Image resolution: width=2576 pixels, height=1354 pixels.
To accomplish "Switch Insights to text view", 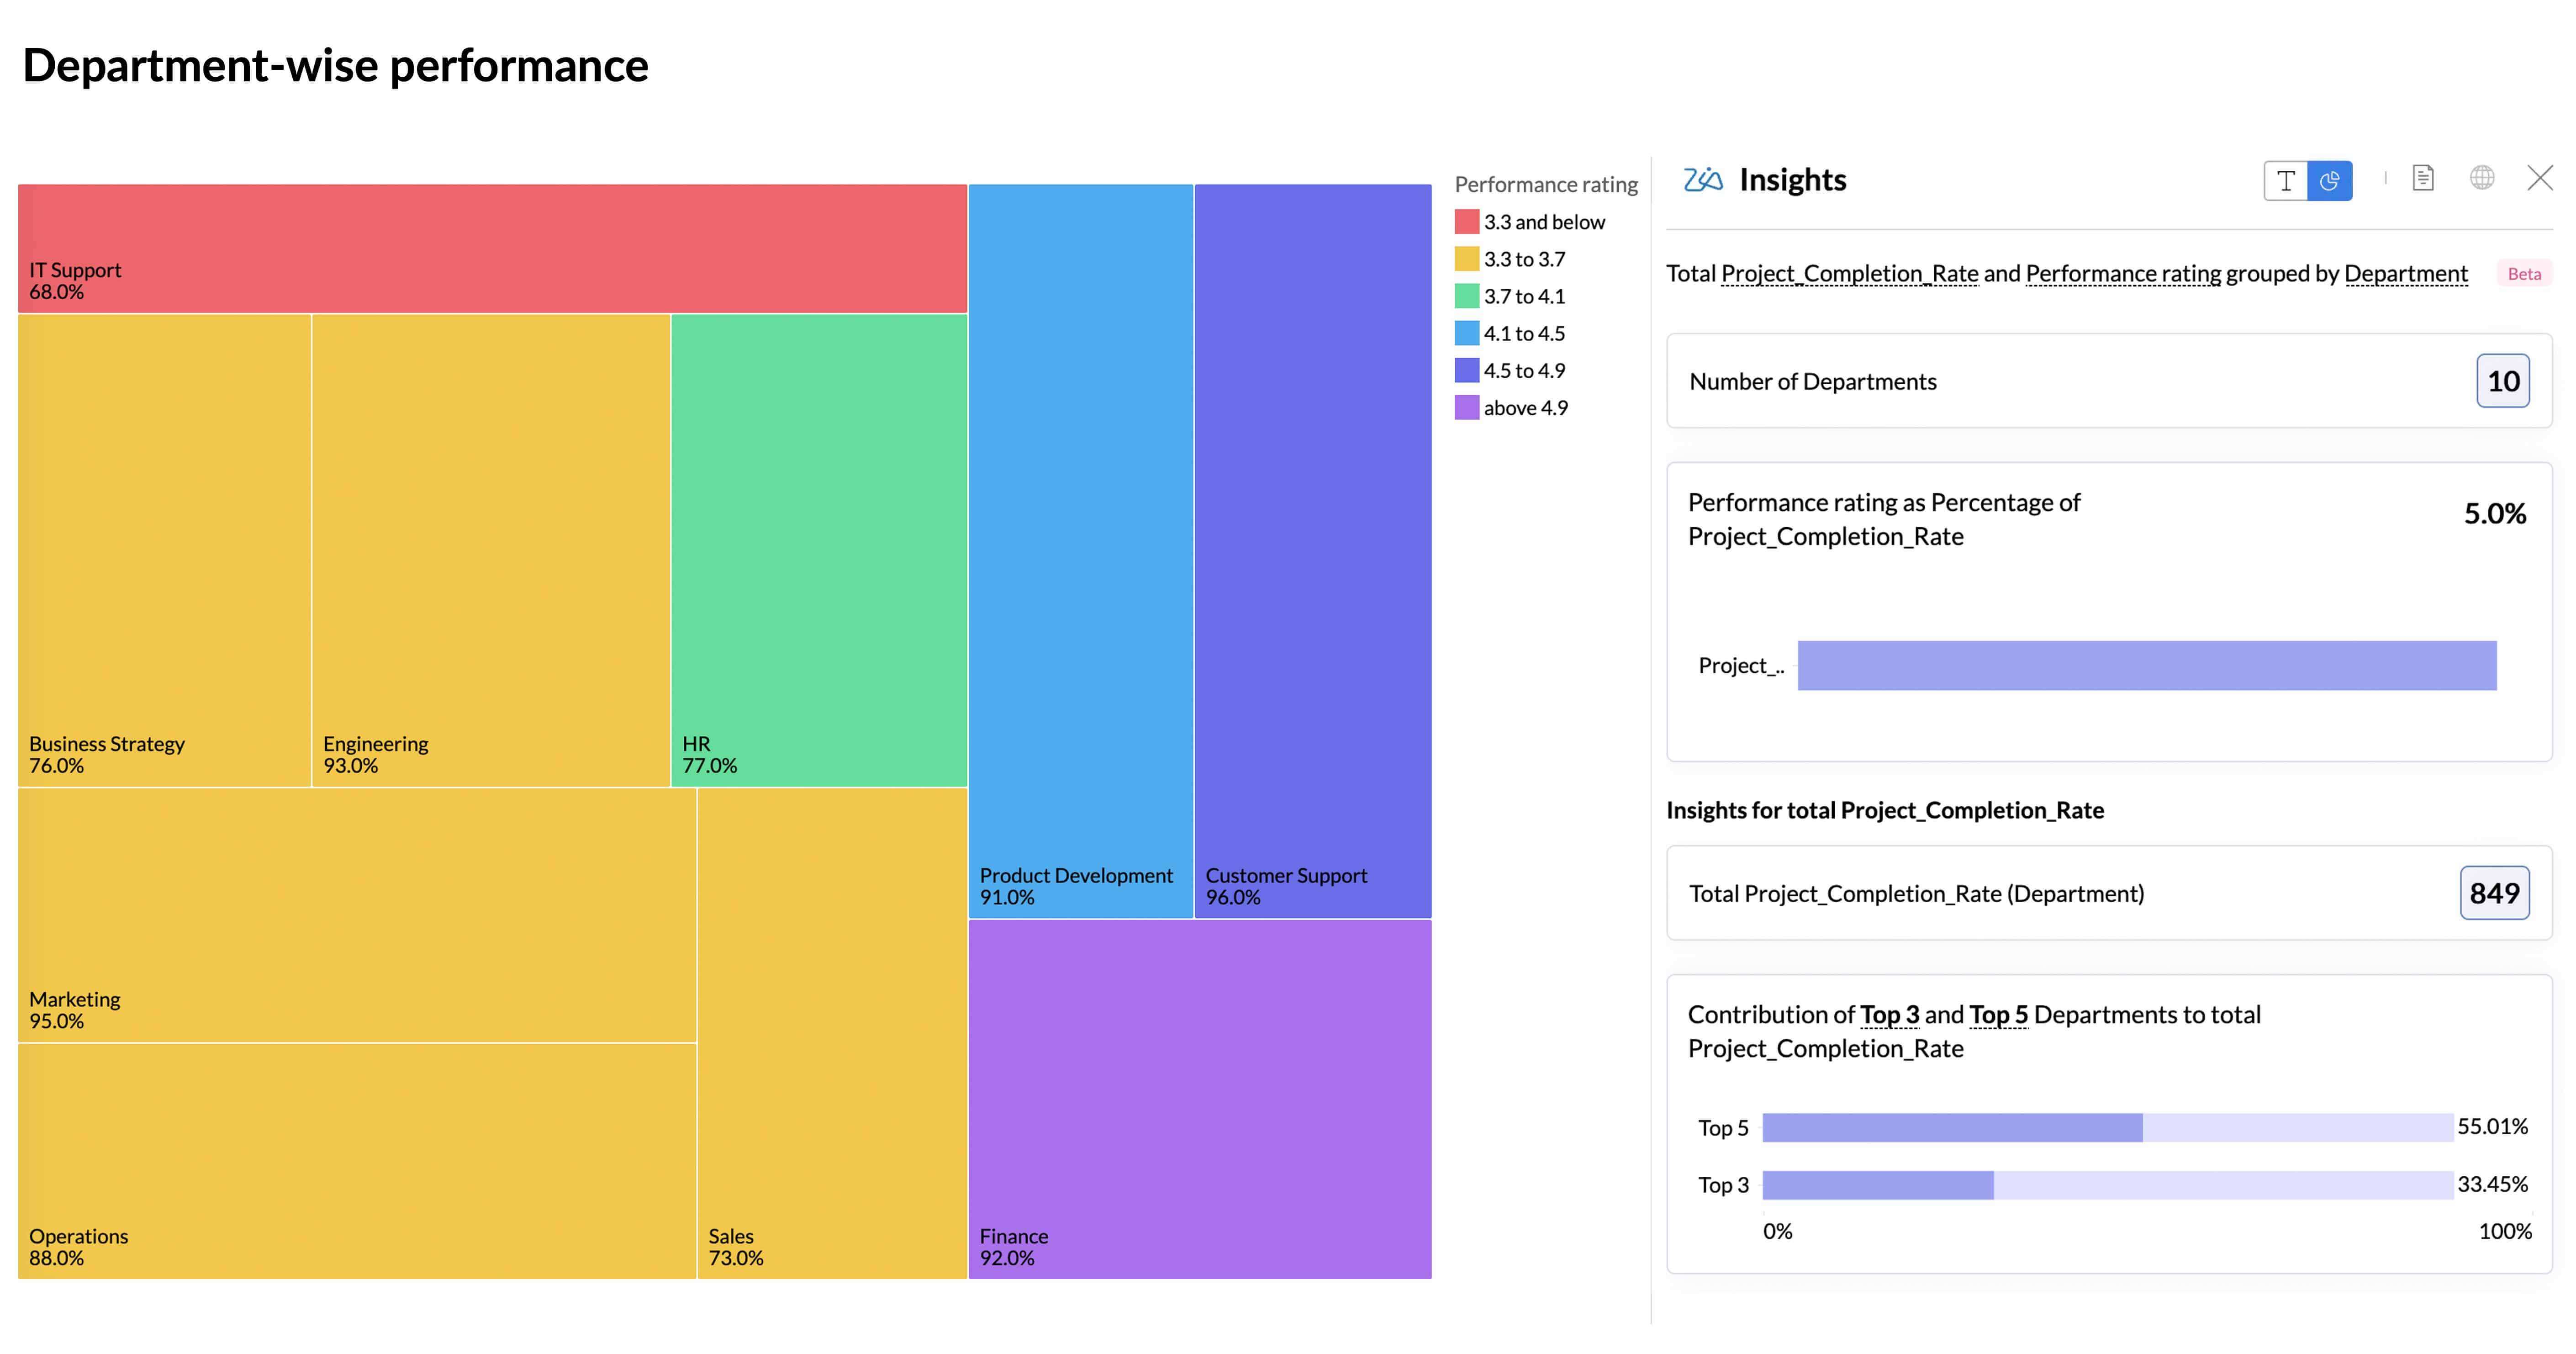I will pyautogui.click(x=2286, y=181).
